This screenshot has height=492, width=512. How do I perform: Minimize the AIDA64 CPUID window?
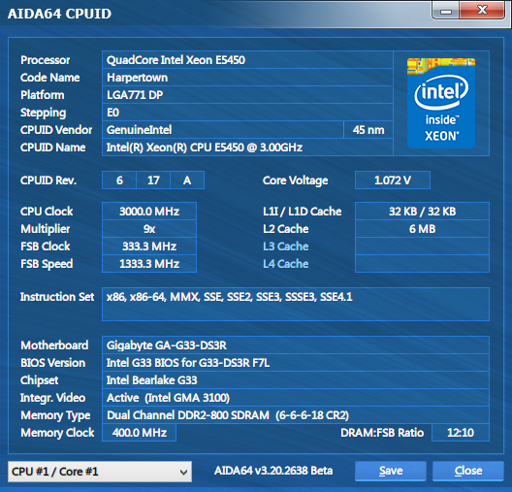(x=446, y=11)
